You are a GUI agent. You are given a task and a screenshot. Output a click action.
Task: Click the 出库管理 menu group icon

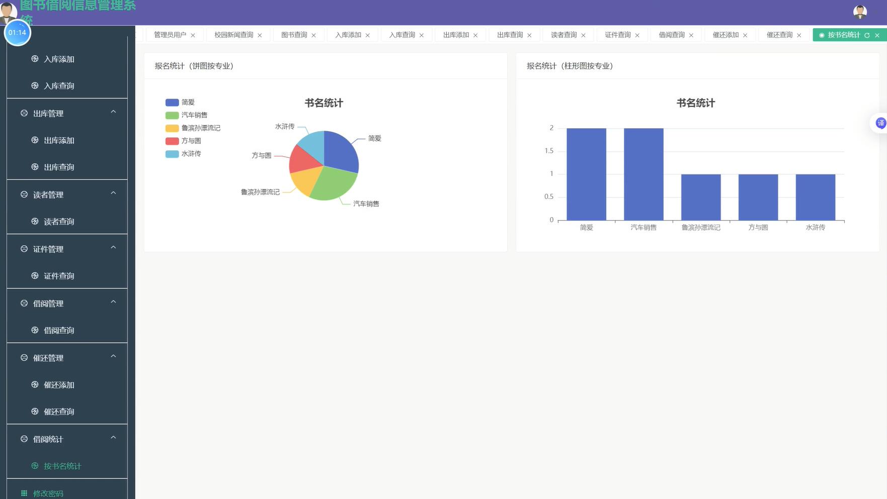(24, 113)
